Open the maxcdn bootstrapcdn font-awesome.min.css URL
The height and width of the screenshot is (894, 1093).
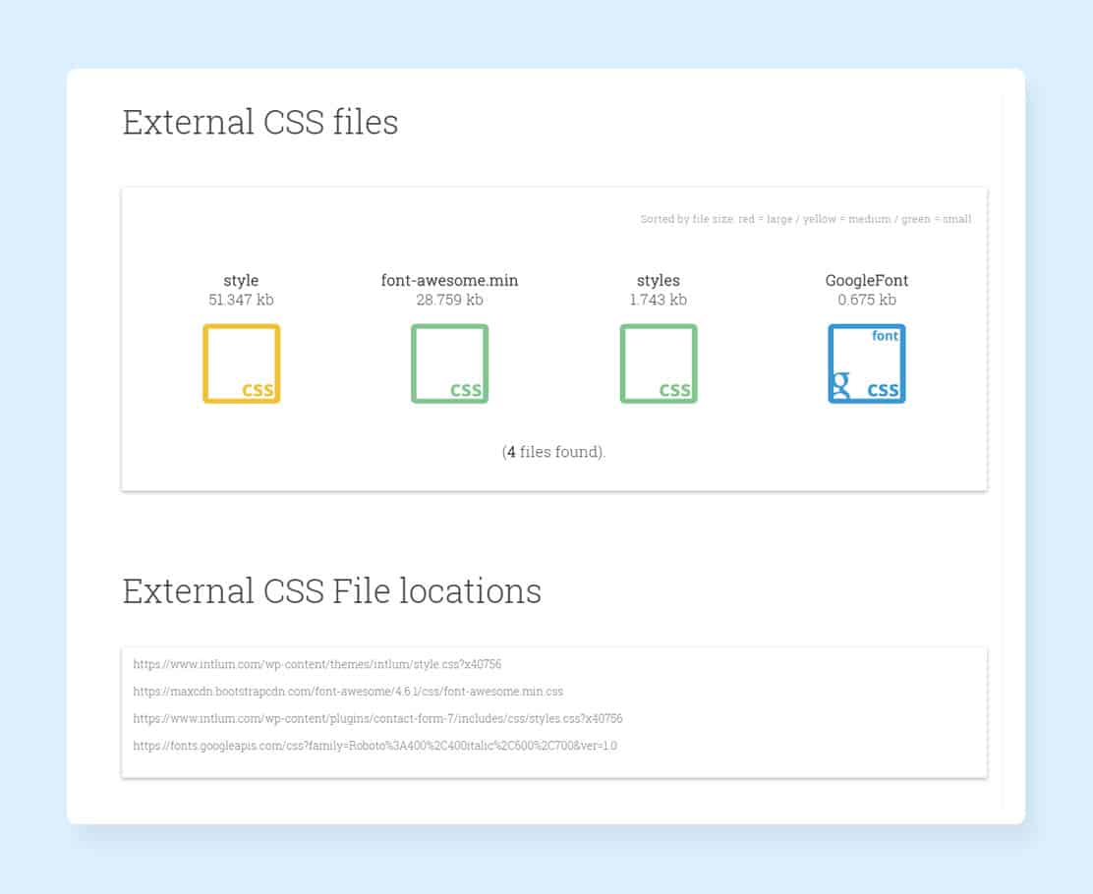(x=348, y=692)
